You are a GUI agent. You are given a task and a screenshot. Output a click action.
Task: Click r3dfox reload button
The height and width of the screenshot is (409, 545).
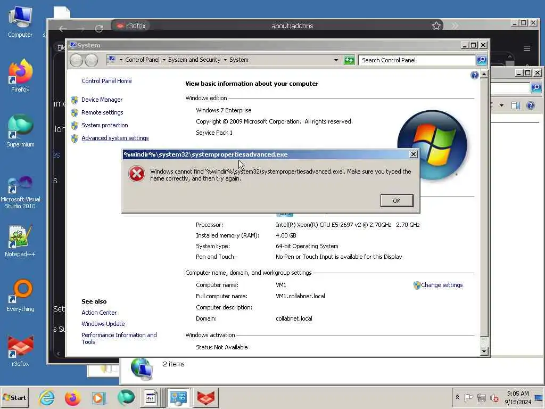tap(99, 29)
